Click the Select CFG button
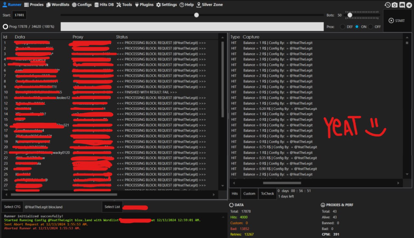 click(12, 207)
